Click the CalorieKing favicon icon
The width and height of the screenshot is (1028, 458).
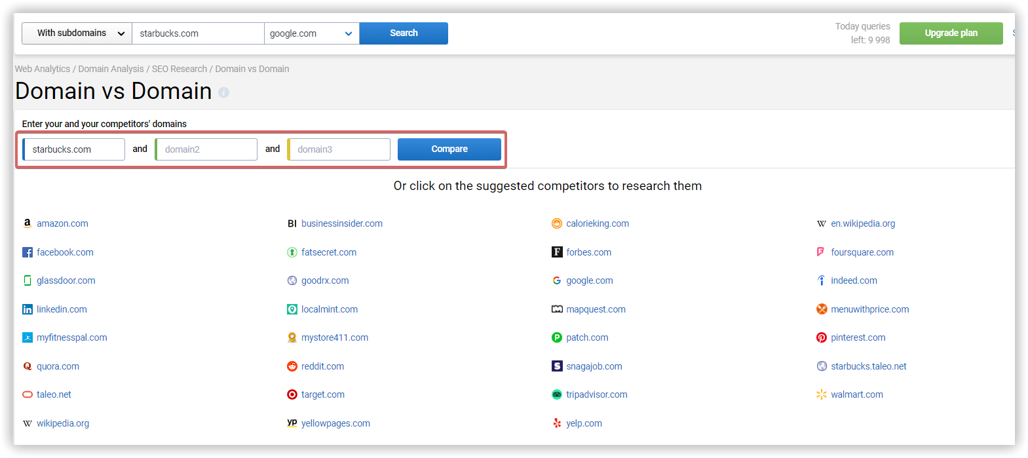click(x=557, y=223)
